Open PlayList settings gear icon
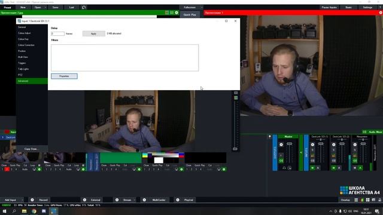Viewport: 383px width, 215px height. click(x=178, y=200)
